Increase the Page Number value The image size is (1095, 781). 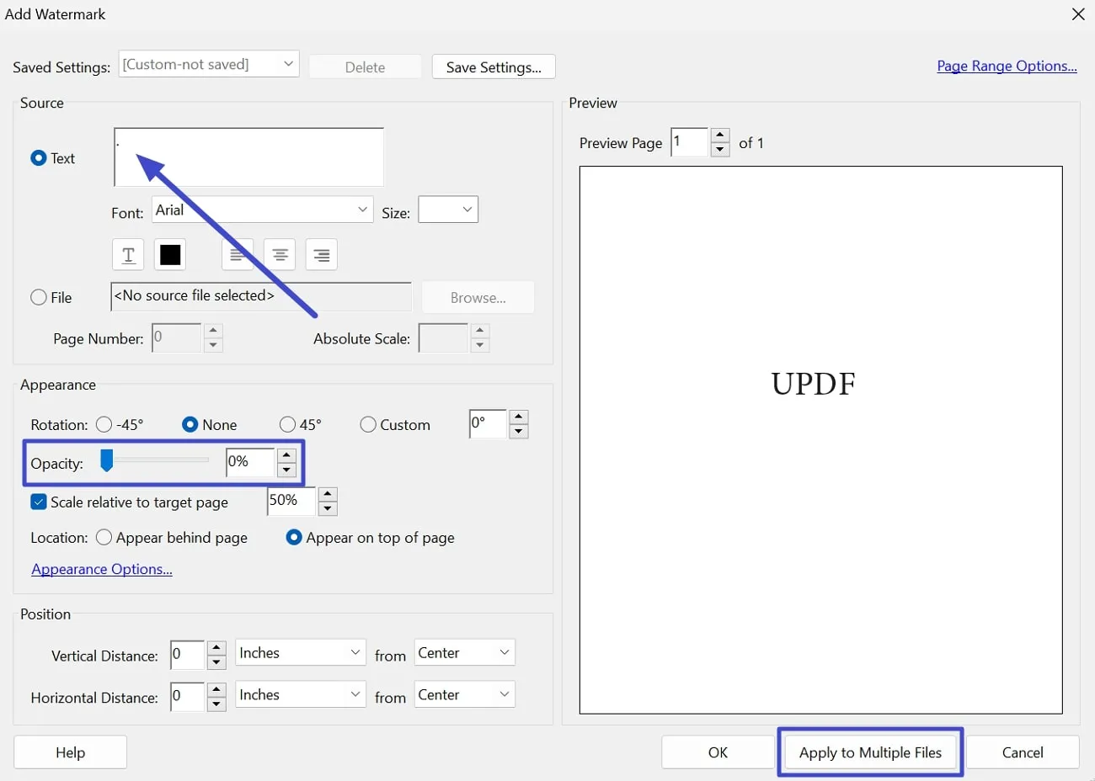tap(213, 332)
